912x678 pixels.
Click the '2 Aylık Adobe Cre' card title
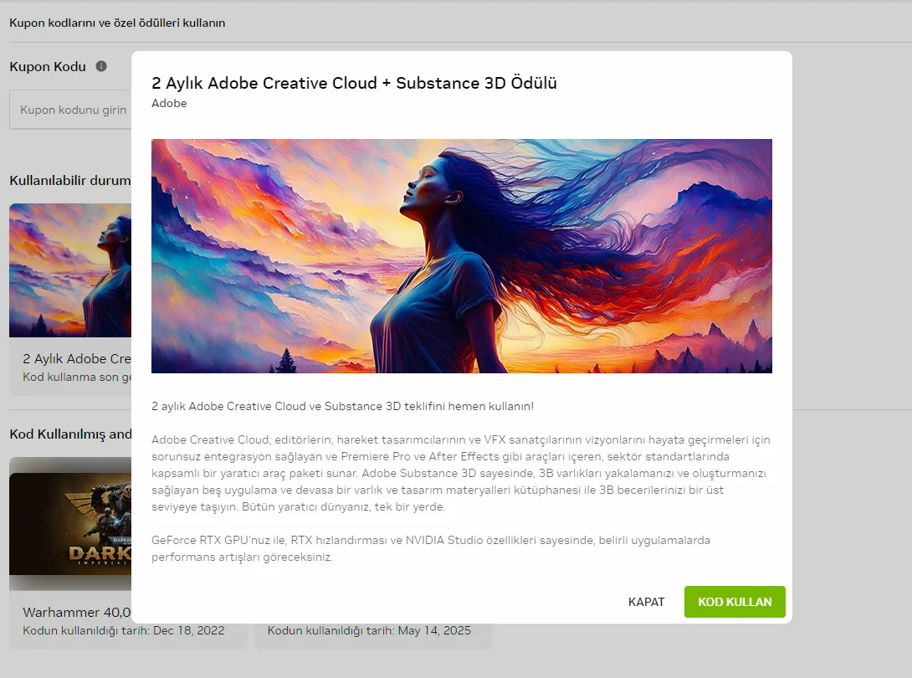[x=77, y=358]
